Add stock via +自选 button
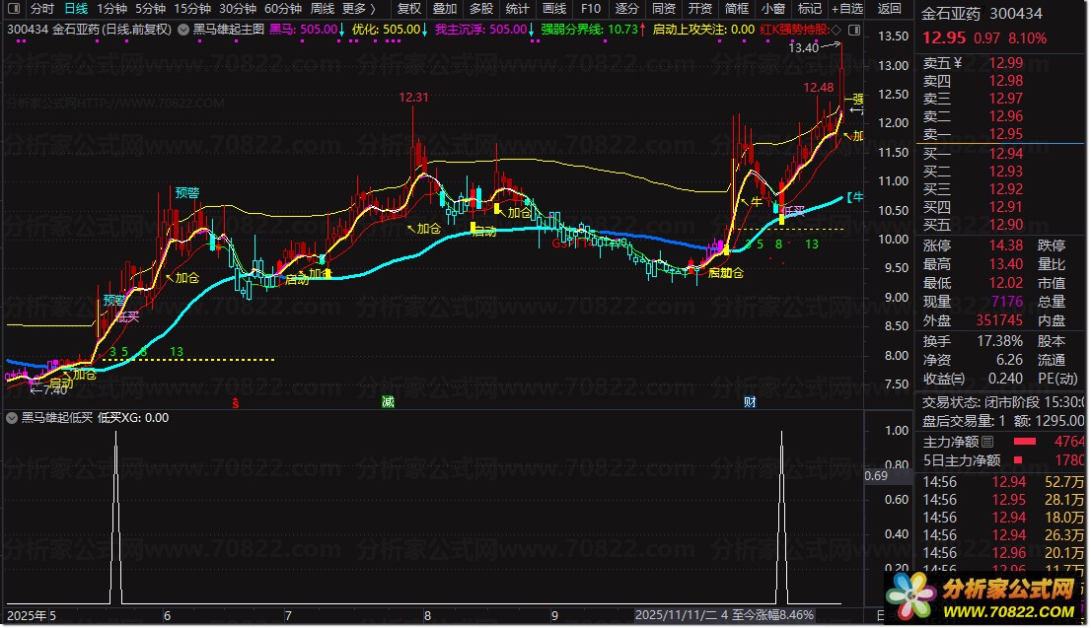Image resolution: width=1091 pixels, height=628 pixels. pos(846,9)
